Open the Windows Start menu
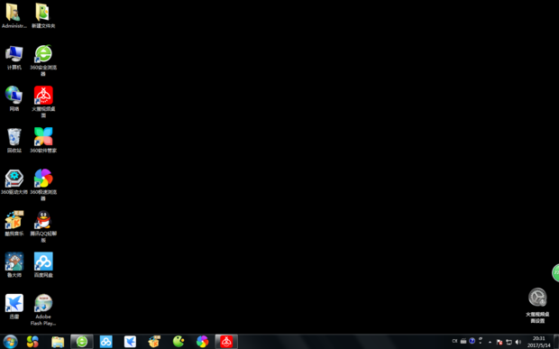This screenshot has height=349, width=559. tap(10, 342)
